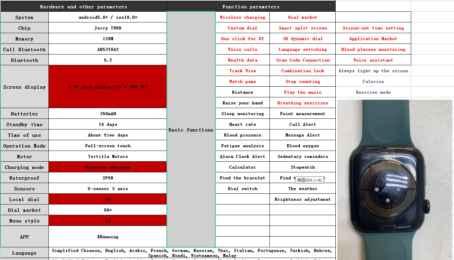Select the "Function parameters" header cell
Viewport: 454px width, 260px height.
click(x=251, y=6)
